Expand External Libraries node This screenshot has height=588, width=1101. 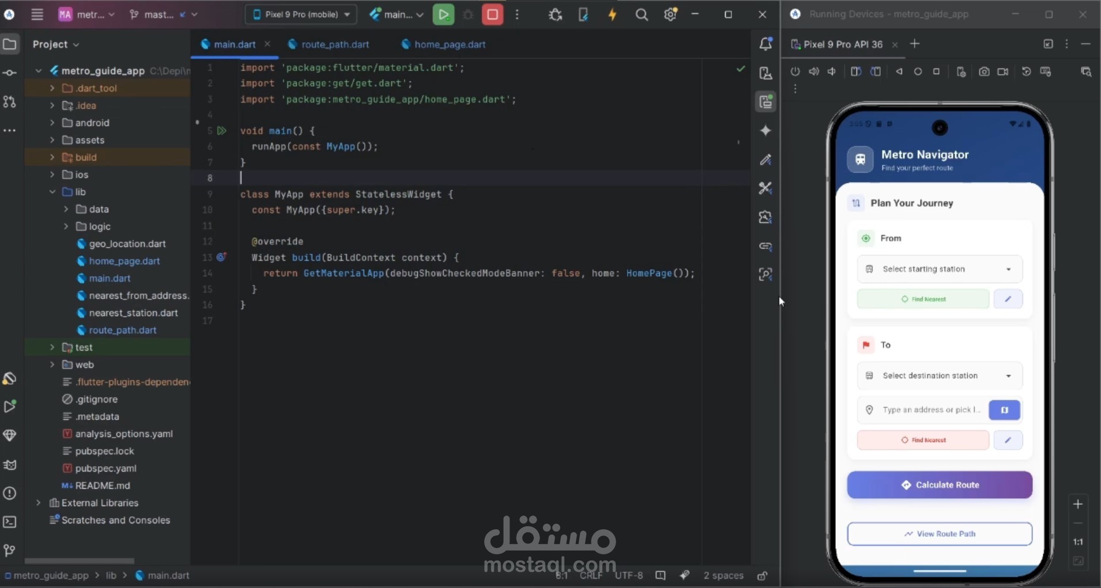point(38,503)
